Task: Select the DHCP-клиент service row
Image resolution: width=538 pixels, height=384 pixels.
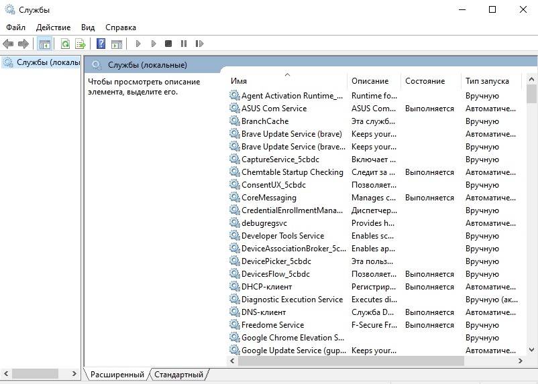Action: (266, 287)
